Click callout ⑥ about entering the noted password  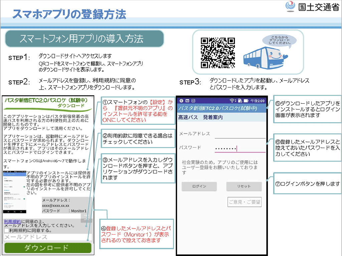(308, 148)
